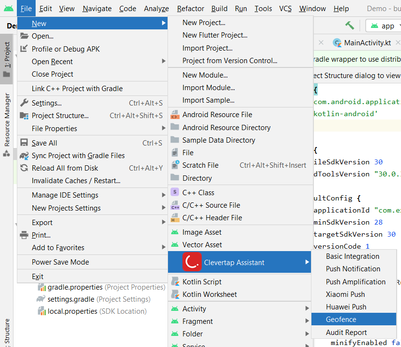401x347 pixels.
Task: Open the Navigate menu
Action: tap(97, 9)
